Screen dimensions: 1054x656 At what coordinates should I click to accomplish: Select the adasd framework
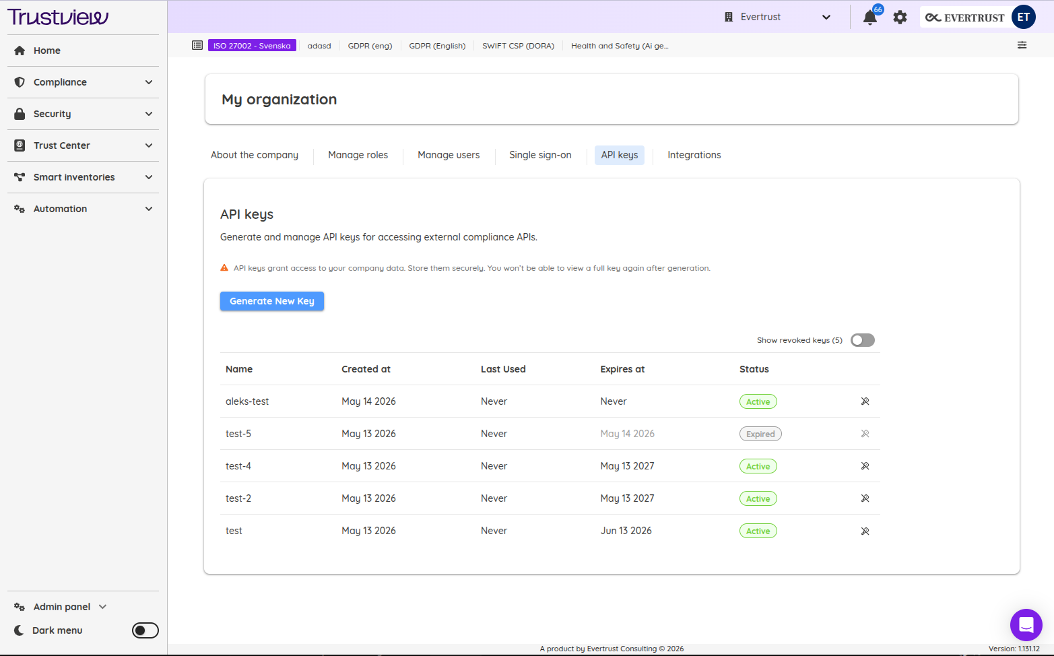[319, 46]
